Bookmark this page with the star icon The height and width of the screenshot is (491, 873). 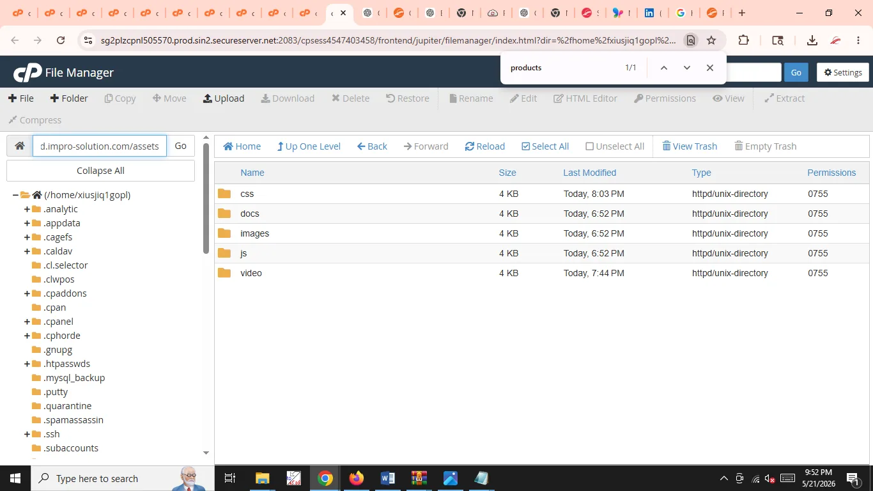click(711, 40)
